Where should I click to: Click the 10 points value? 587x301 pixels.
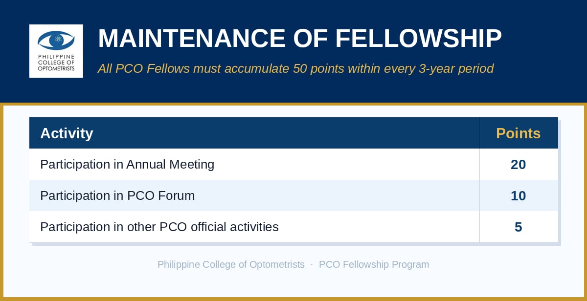click(x=519, y=196)
